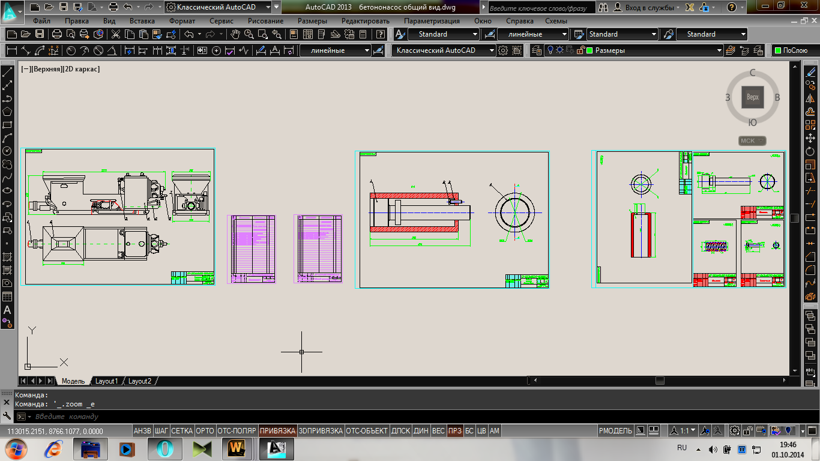820x461 pixels.
Task: Click the Workspace Settings gear icon
Action: click(502, 50)
